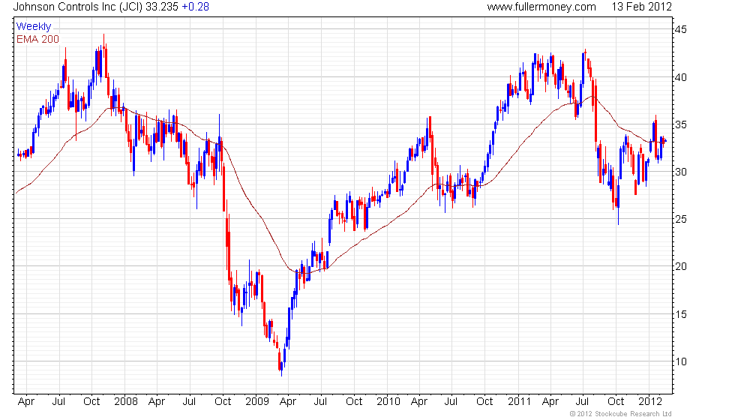
Task: Select the Weekly label
Action: 33,27
